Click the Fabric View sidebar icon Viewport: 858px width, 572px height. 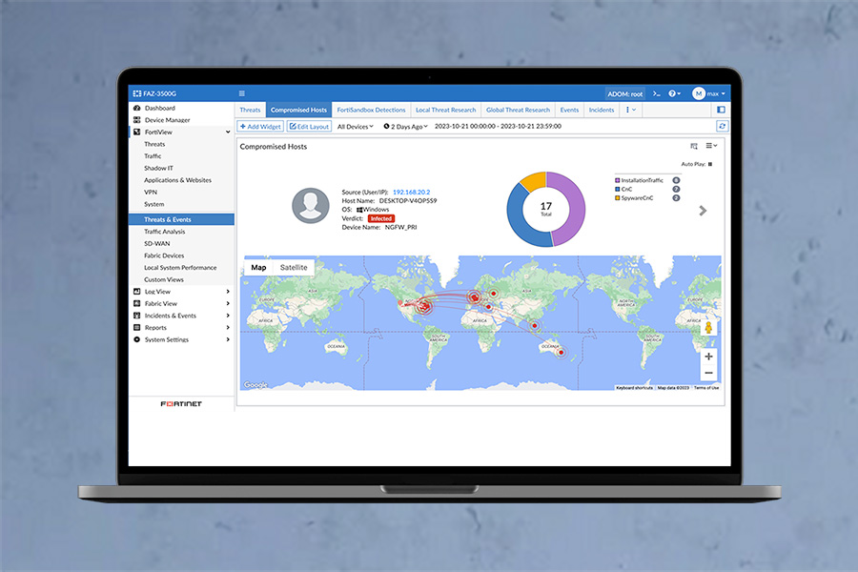pyautogui.click(x=136, y=303)
